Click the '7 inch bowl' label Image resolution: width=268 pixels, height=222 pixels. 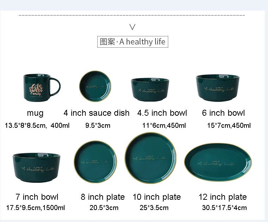(37, 197)
